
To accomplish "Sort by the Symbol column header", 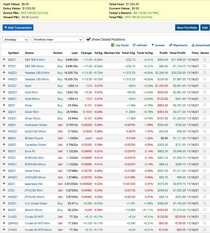I will 13,53.
